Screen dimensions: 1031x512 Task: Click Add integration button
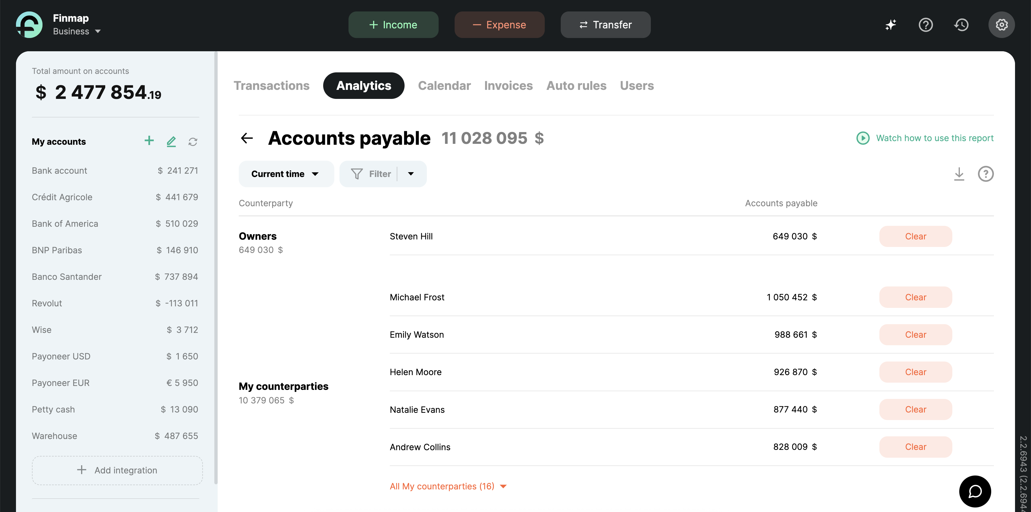(x=117, y=470)
